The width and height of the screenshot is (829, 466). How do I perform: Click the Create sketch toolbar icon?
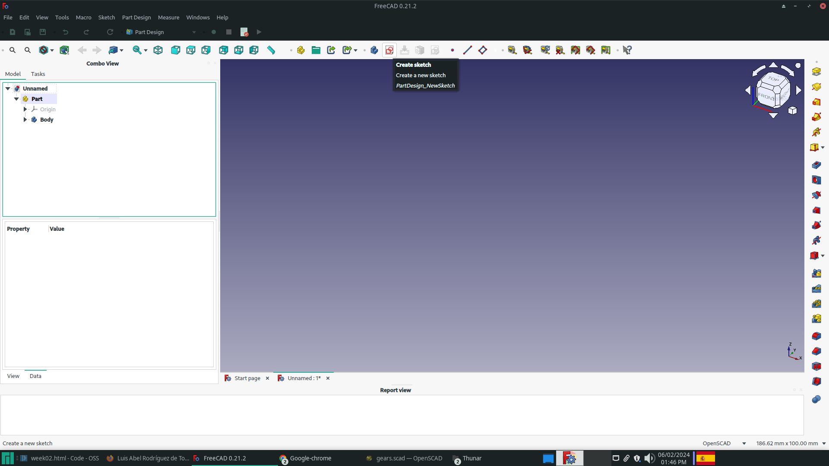(389, 50)
